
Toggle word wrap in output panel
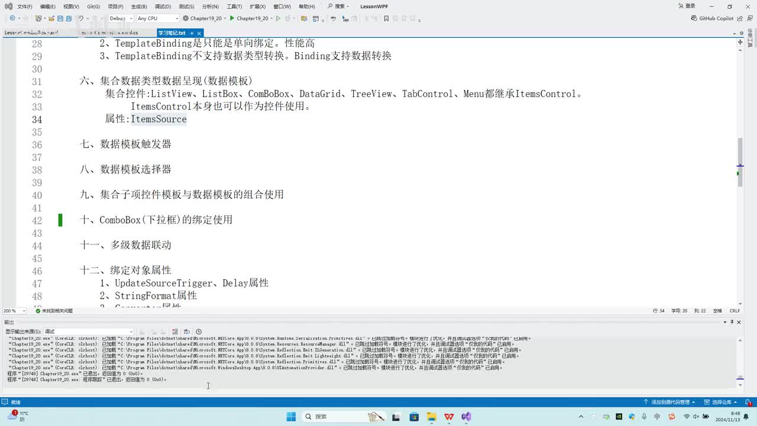click(x=187, y=331)
